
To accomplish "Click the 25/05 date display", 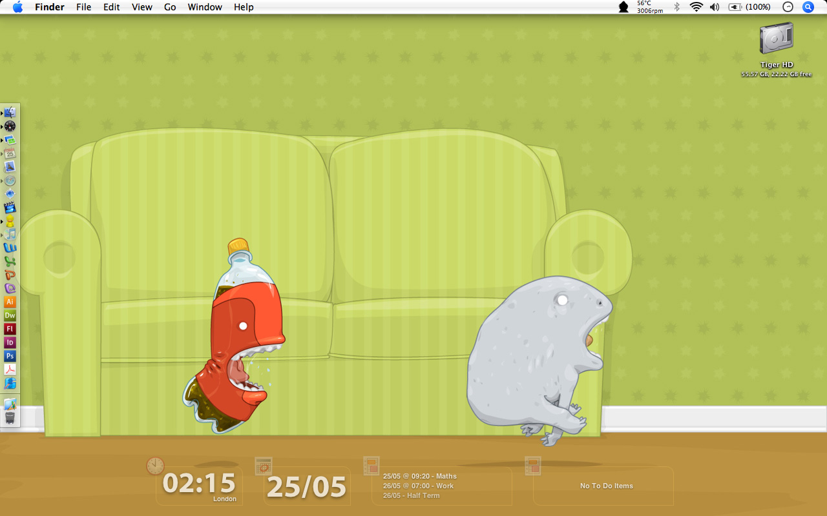I will (307, 487).
